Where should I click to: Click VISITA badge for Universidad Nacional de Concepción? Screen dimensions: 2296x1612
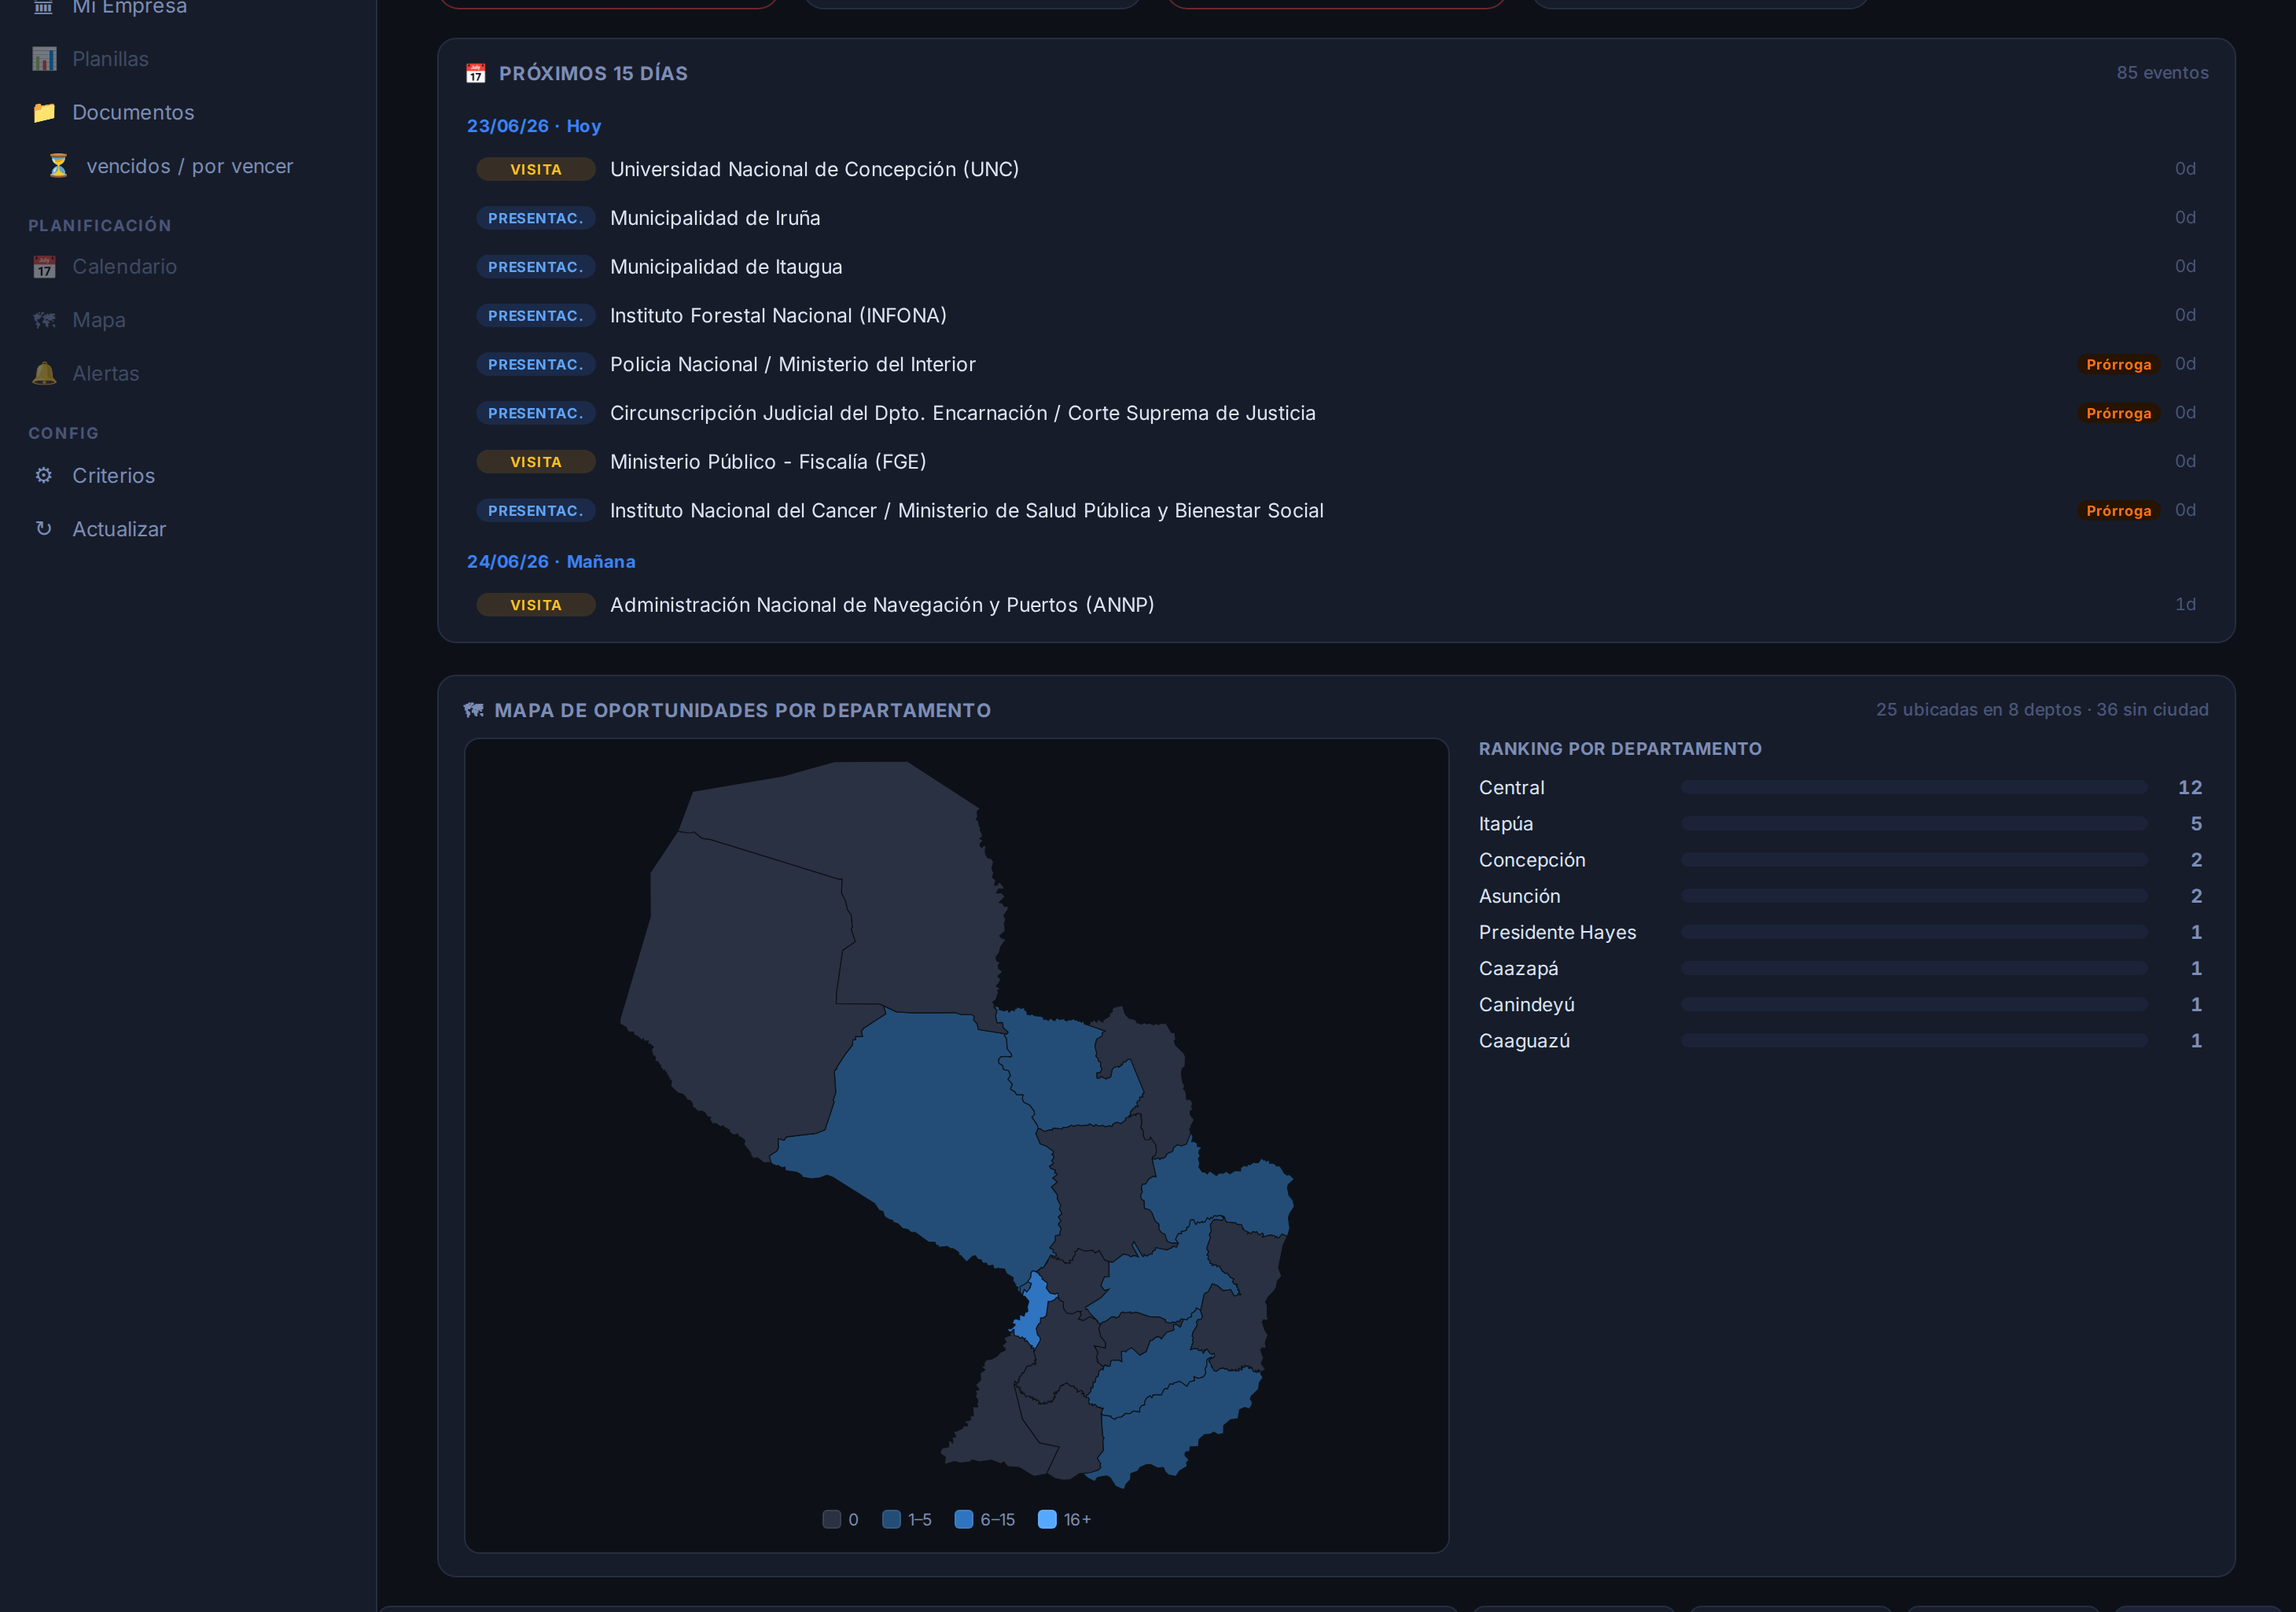pos(536,169)
